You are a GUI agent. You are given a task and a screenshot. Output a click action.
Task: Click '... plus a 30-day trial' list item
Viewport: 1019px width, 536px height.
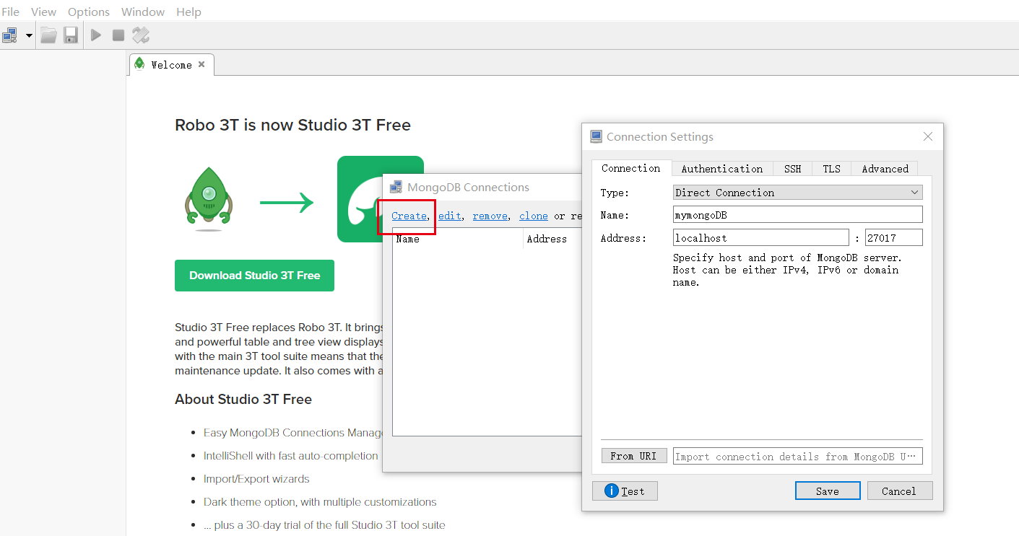pos(324,525)
